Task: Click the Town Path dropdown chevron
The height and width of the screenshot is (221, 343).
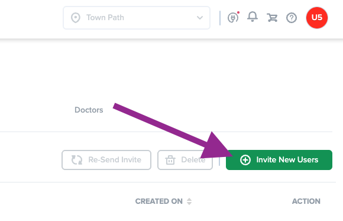Action: (200, 18)
